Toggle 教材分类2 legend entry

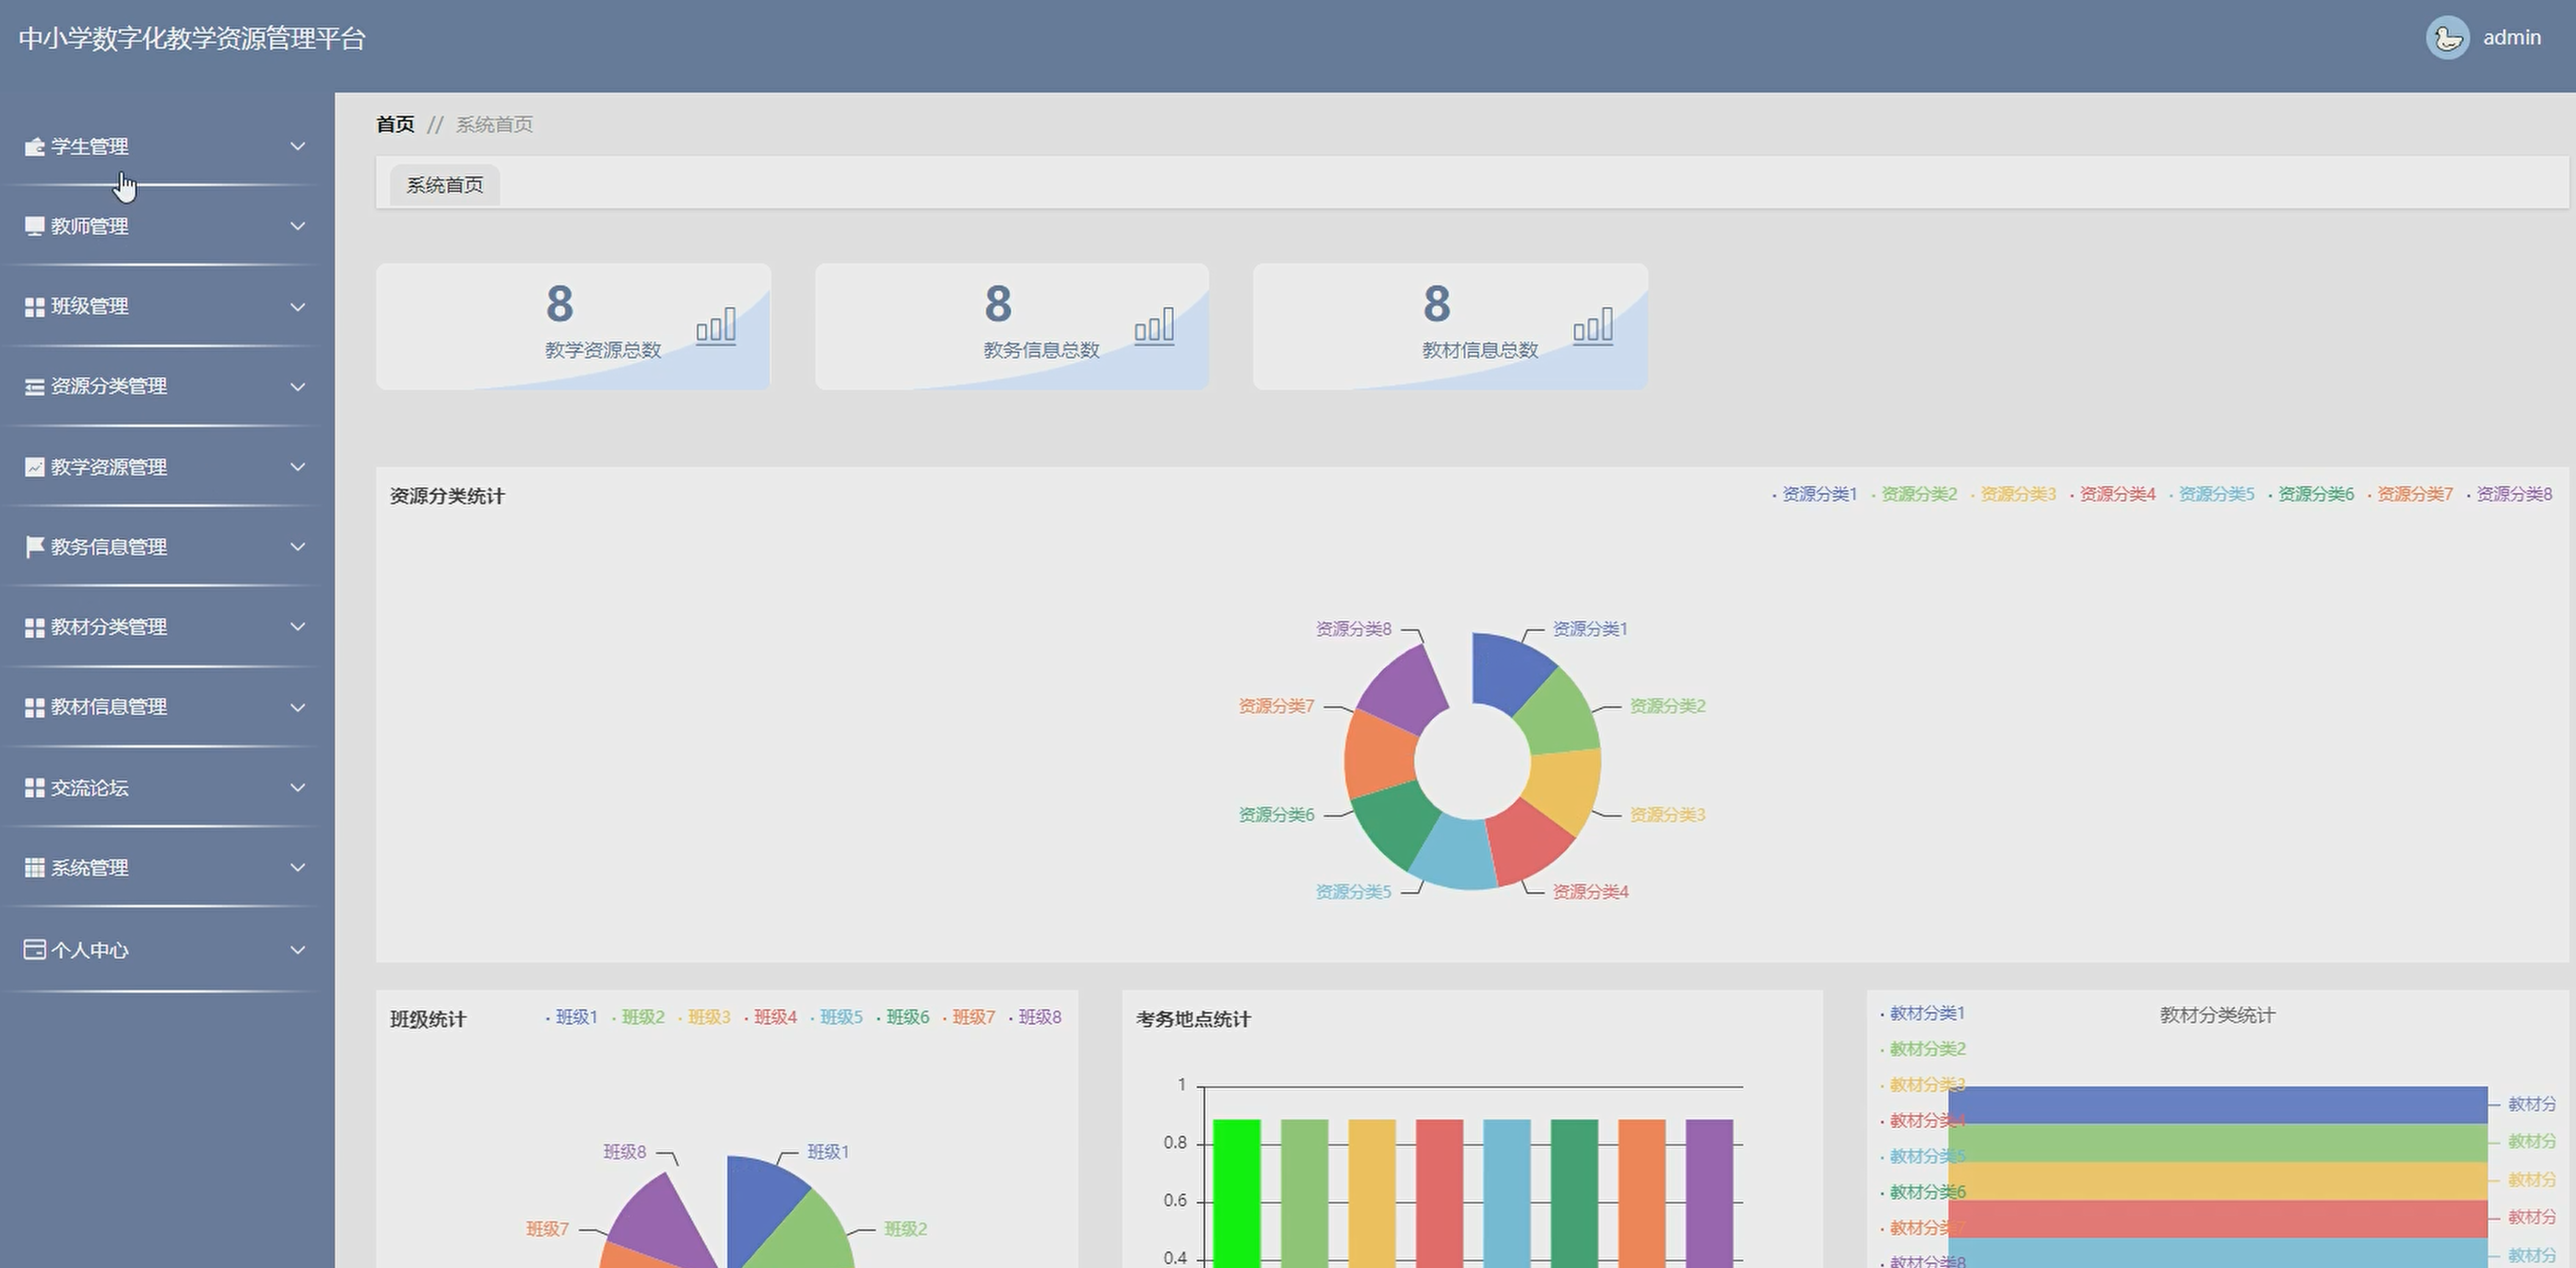[1923, 1049]
